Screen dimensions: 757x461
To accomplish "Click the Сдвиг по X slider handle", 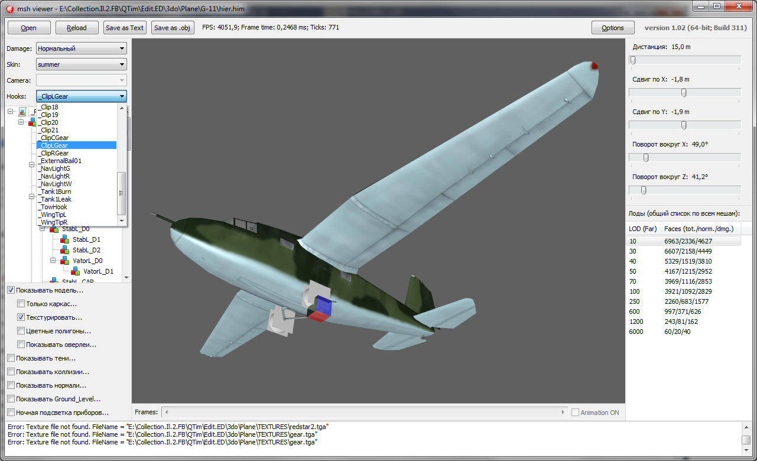I will pyautogui.click(x=684, y=92).
